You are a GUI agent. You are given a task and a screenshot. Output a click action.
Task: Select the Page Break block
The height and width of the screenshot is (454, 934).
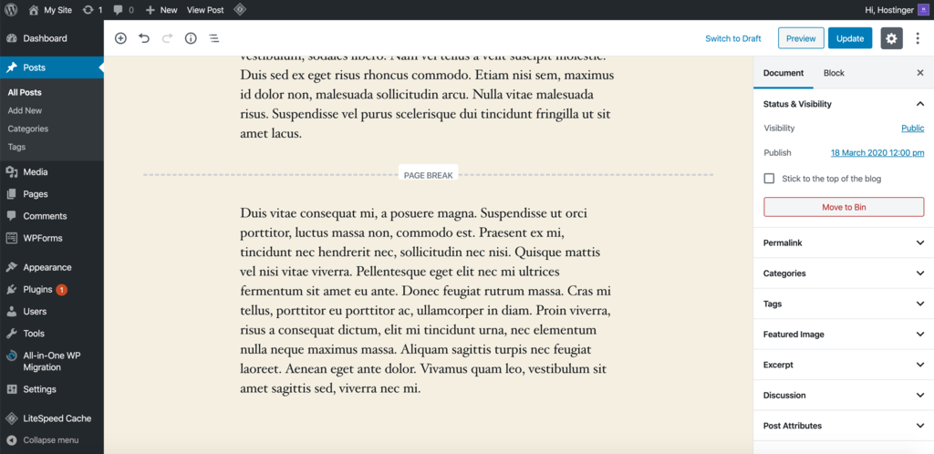[x=429, y=175]
